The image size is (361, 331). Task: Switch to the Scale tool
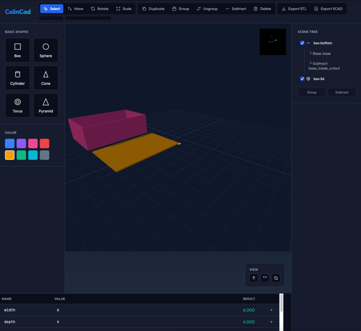tap(124, 9)
